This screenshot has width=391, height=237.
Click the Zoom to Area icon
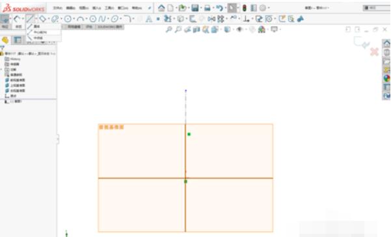pyautogui.click(x=178, y=30)
